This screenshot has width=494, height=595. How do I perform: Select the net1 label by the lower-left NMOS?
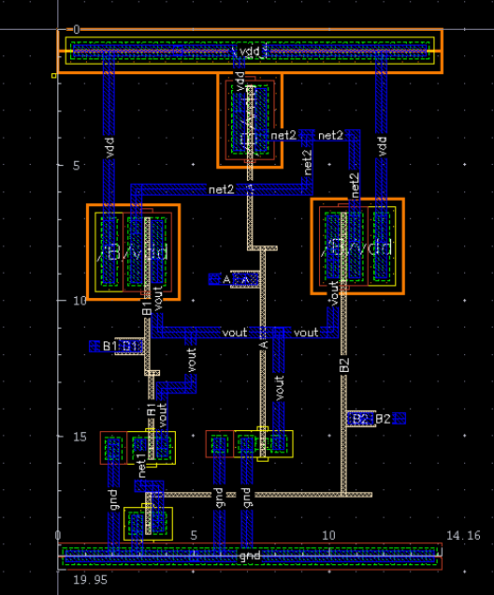[140, 466]
